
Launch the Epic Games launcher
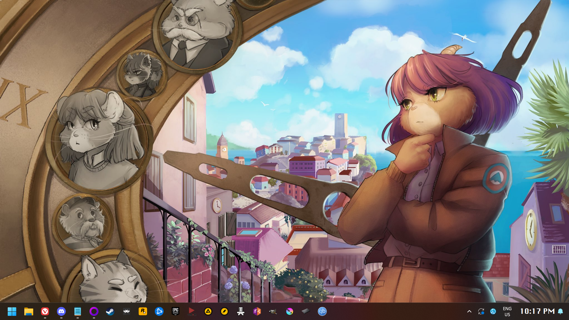(x=176, y=311)
